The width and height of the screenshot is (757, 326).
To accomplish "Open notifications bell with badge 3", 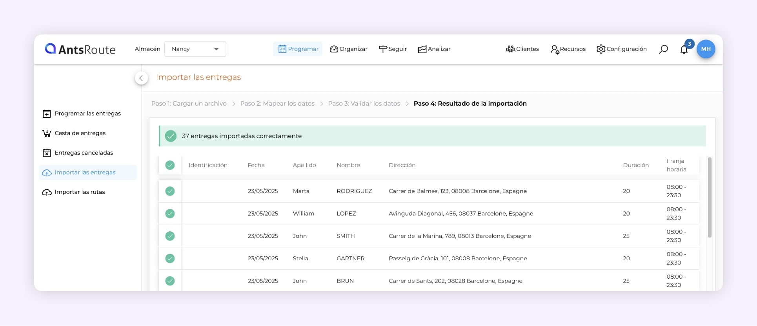I will click(x=684, y=49).
